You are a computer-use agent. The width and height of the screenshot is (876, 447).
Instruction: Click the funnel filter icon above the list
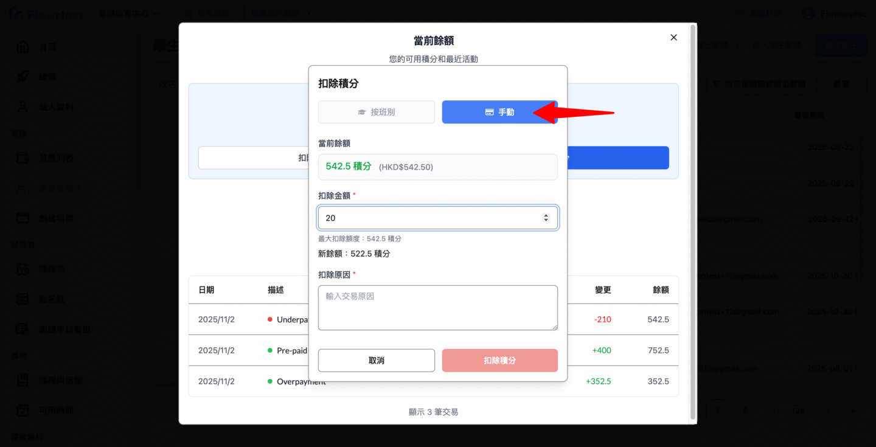(x=715, y=84)
